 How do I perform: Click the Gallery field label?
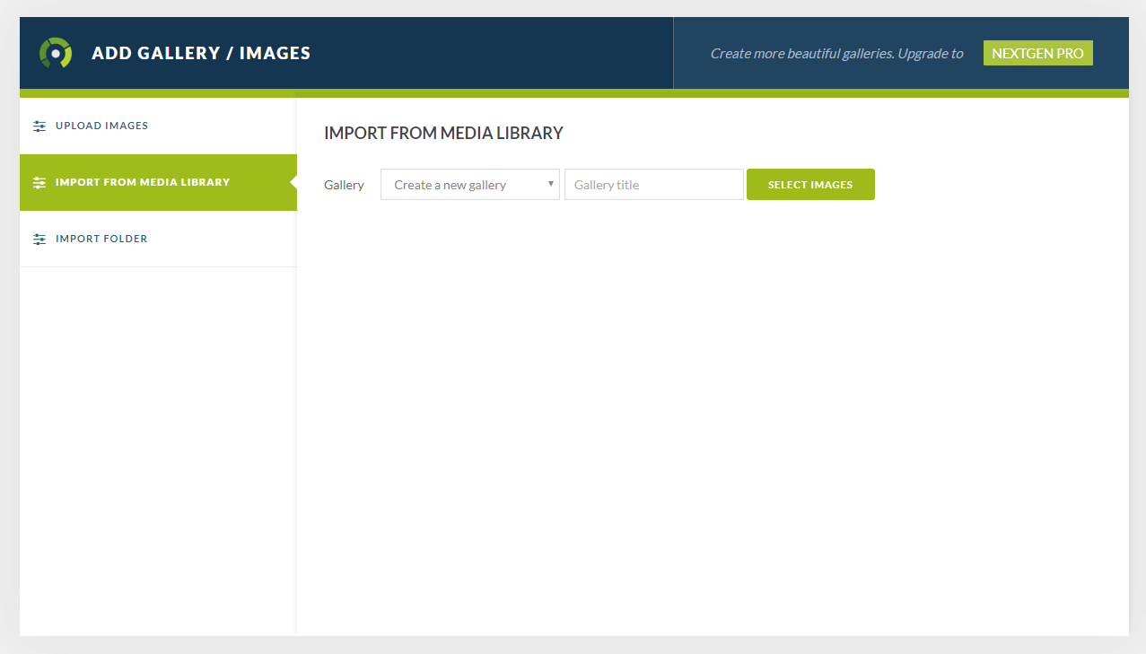click(344, 184)
